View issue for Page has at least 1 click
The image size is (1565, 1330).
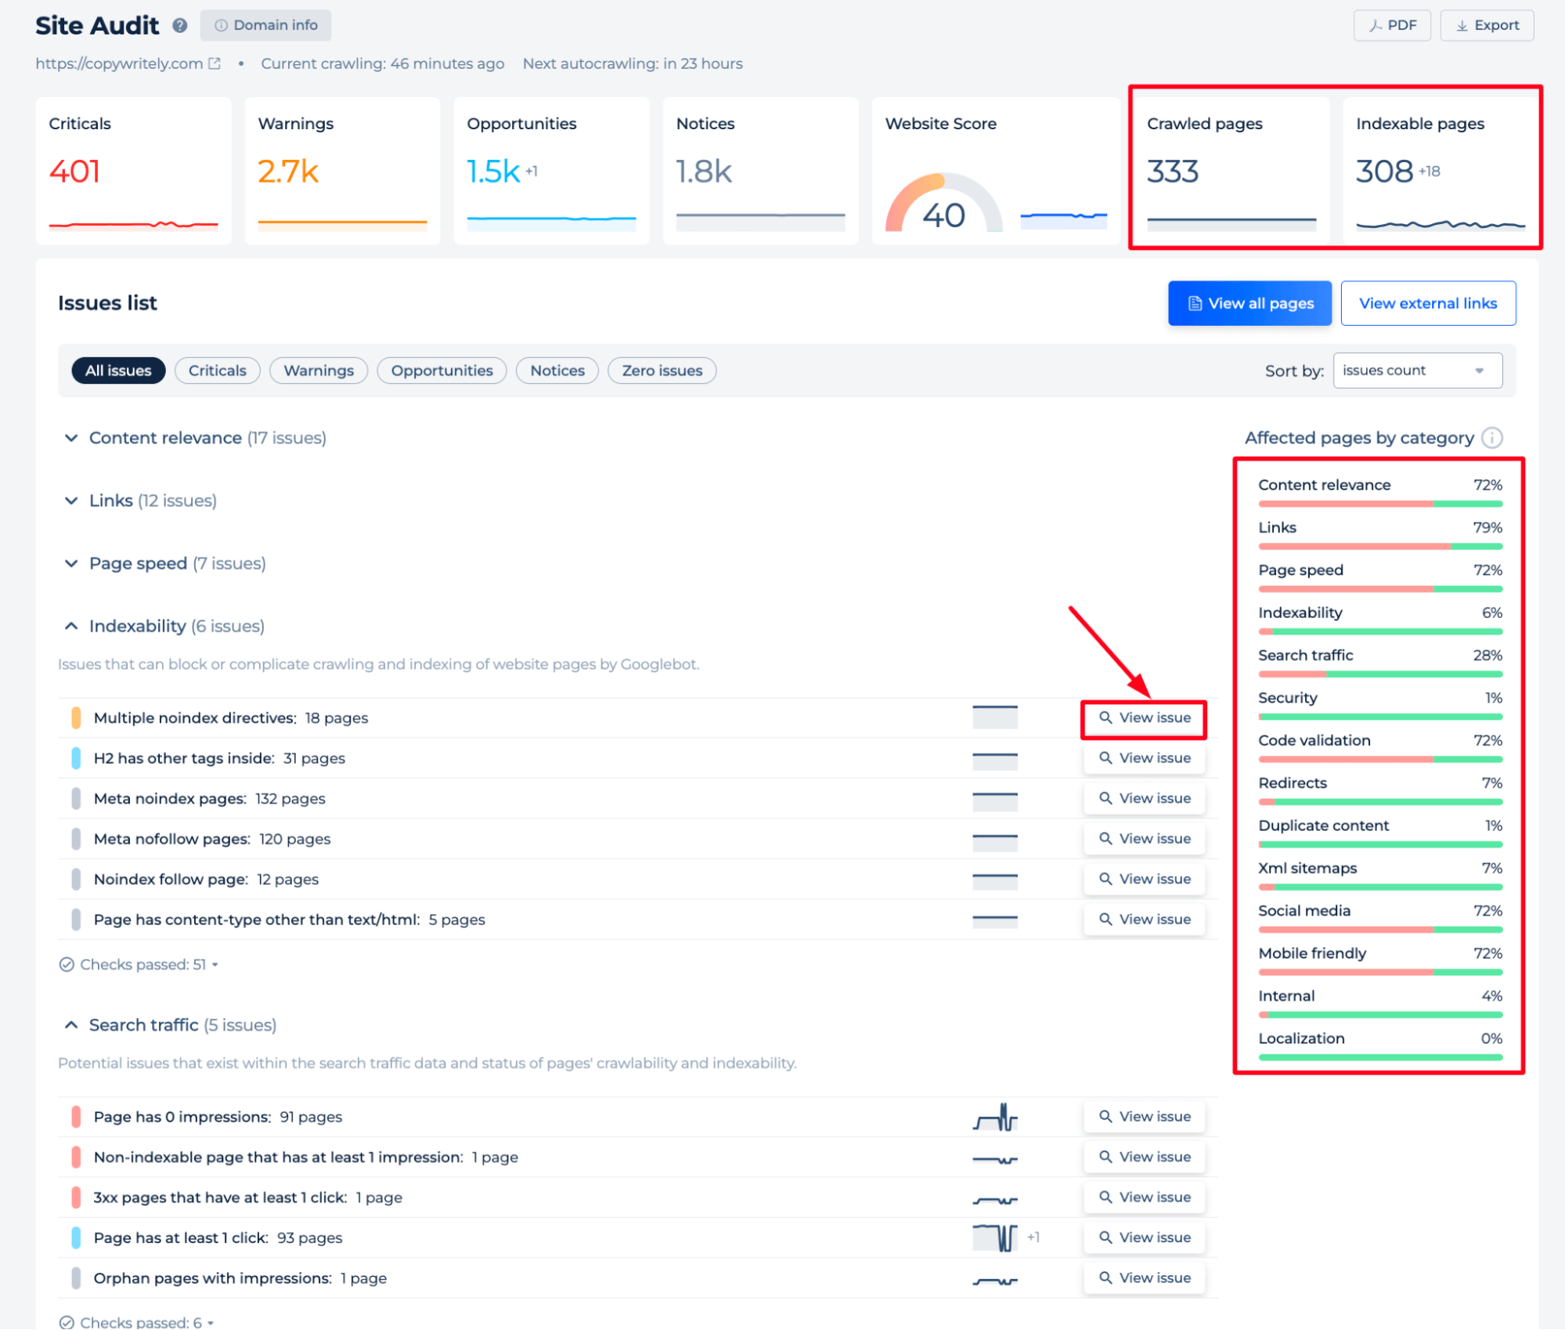point(1144,1238)
